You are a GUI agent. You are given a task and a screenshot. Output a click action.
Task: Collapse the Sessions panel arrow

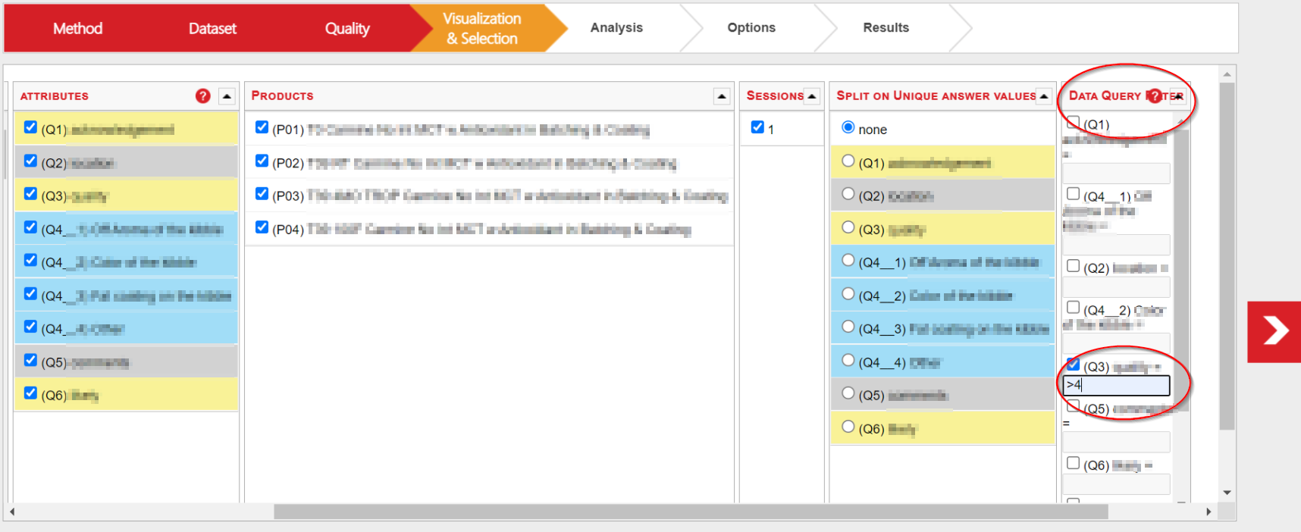pyautogui.click(x=812, y=95)
